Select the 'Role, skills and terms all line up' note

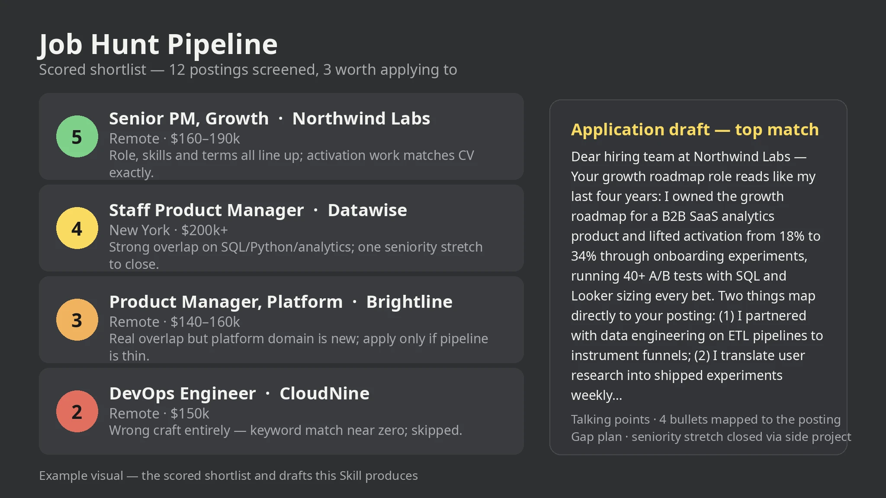coord(292,164)
